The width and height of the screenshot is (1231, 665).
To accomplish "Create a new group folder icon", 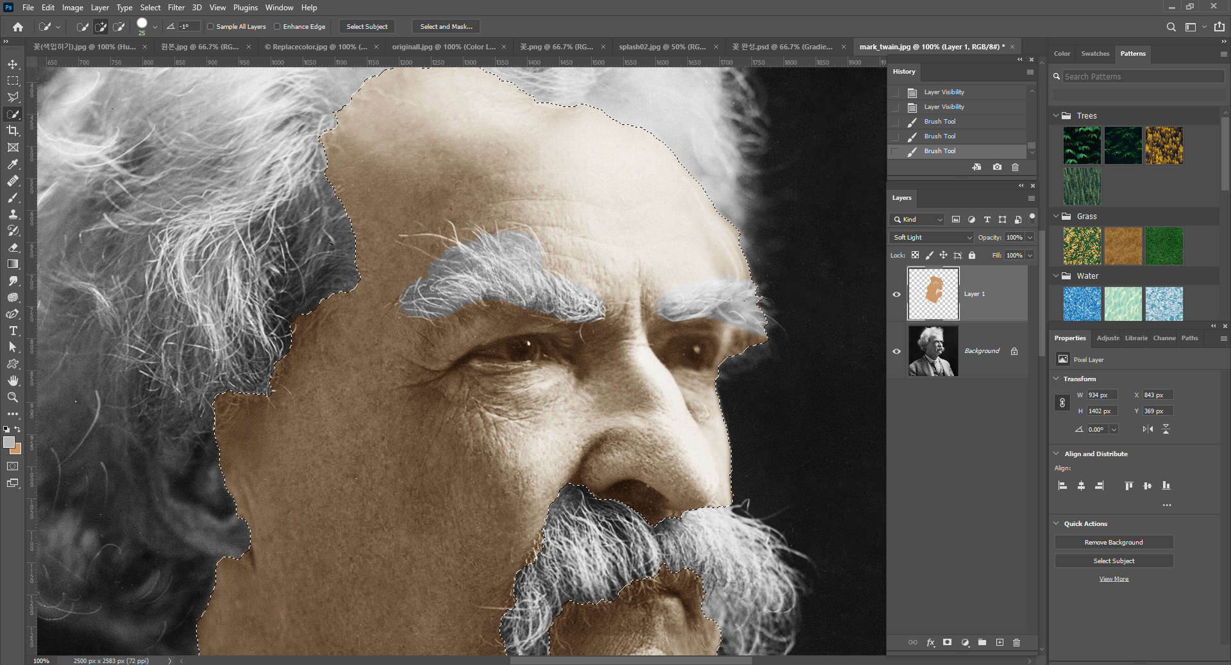I will pos(982,643).
